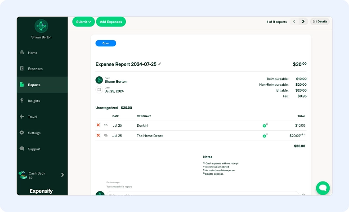Screen dimensions: 349x212
Task: Expand the Cash Back chevron arrow
Action: pos(63,175)
